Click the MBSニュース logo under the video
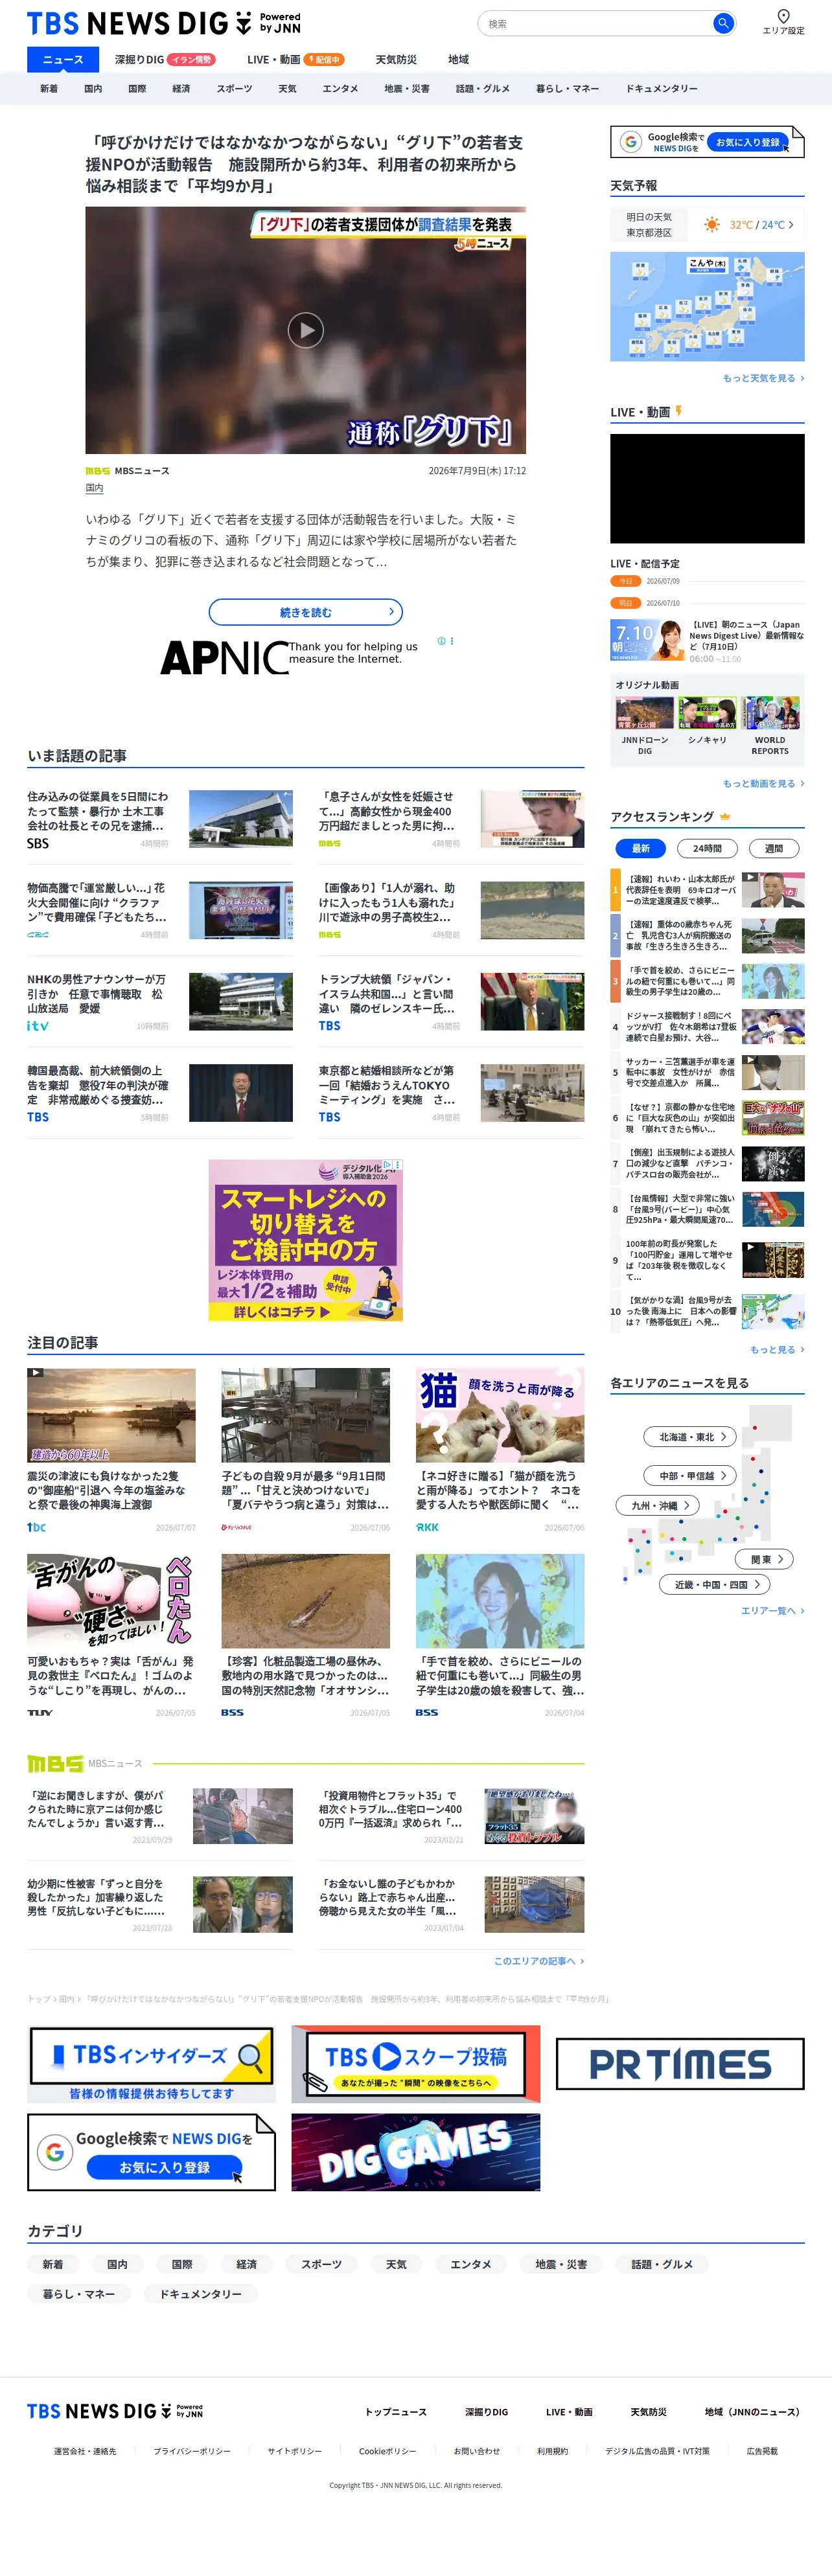Screen dimensions: 832x2576 [x=98, y=471]
